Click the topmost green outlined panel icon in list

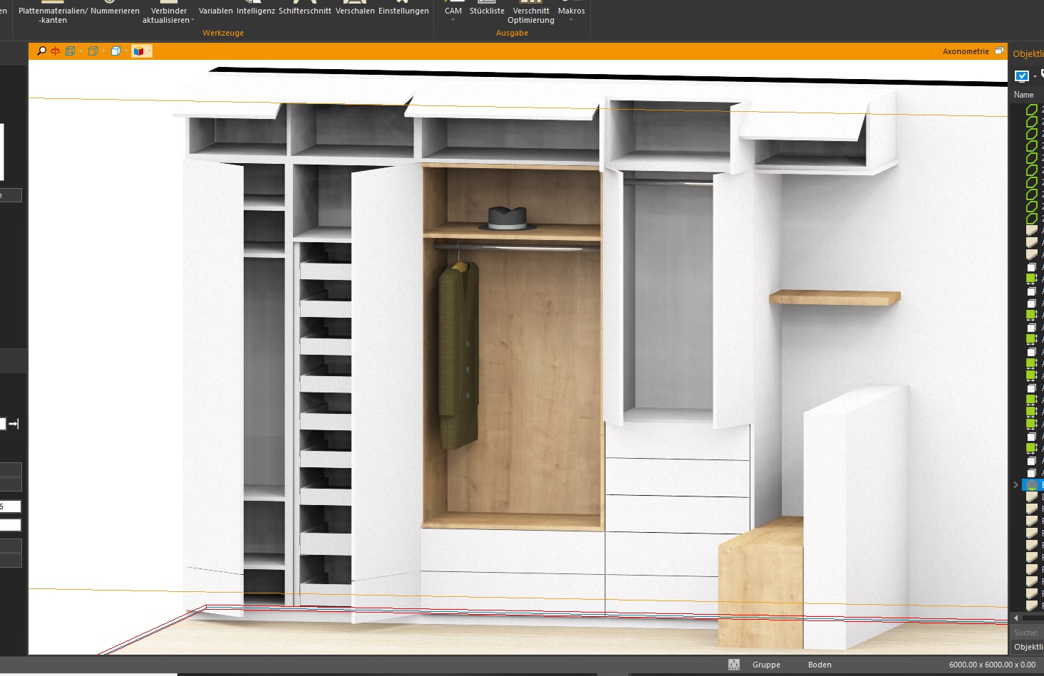(1031, 110)
